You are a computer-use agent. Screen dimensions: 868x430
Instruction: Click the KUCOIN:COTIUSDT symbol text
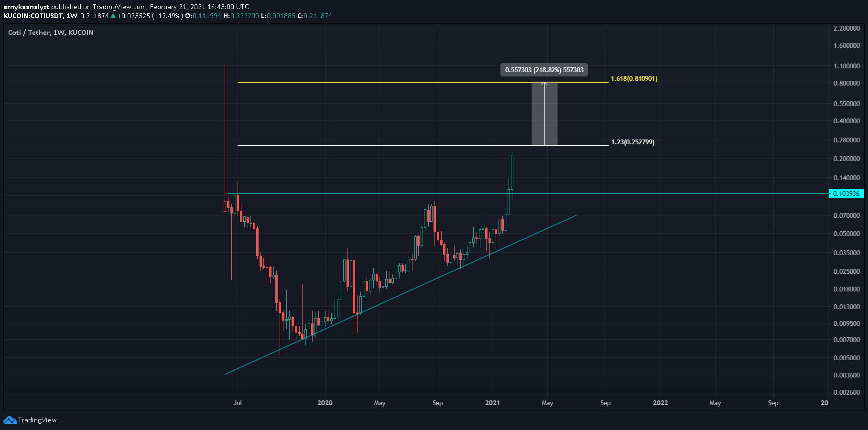tap(33, 16)
